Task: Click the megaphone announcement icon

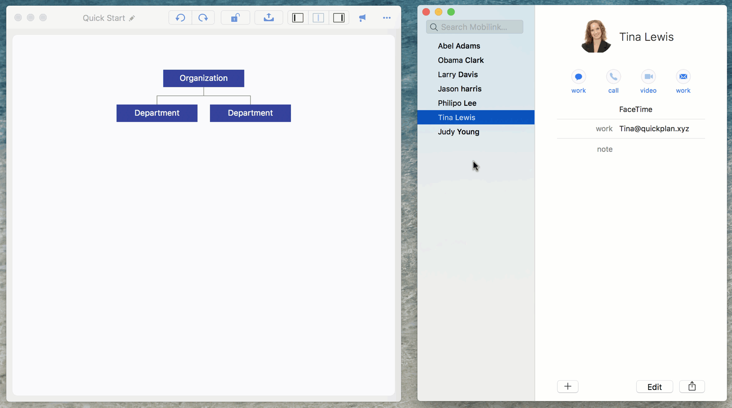Action: click(363, 18)
